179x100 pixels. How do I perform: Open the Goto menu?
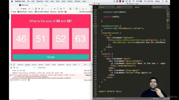coord(58,1)
